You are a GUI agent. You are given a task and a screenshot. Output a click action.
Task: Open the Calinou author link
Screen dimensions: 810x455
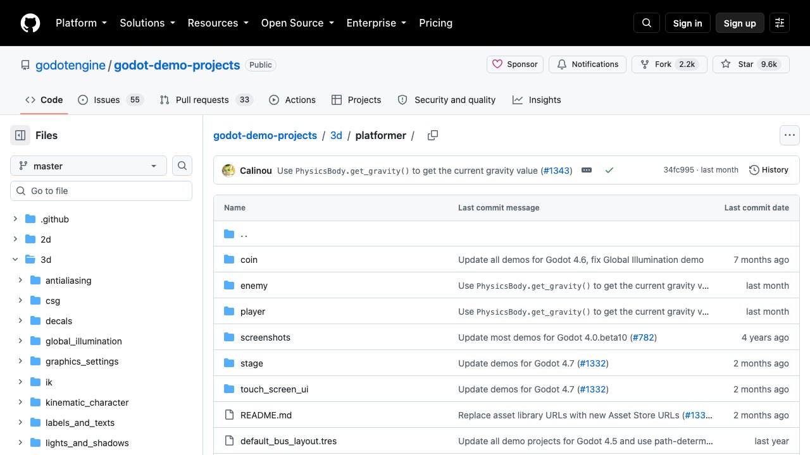tap(256, 171)
